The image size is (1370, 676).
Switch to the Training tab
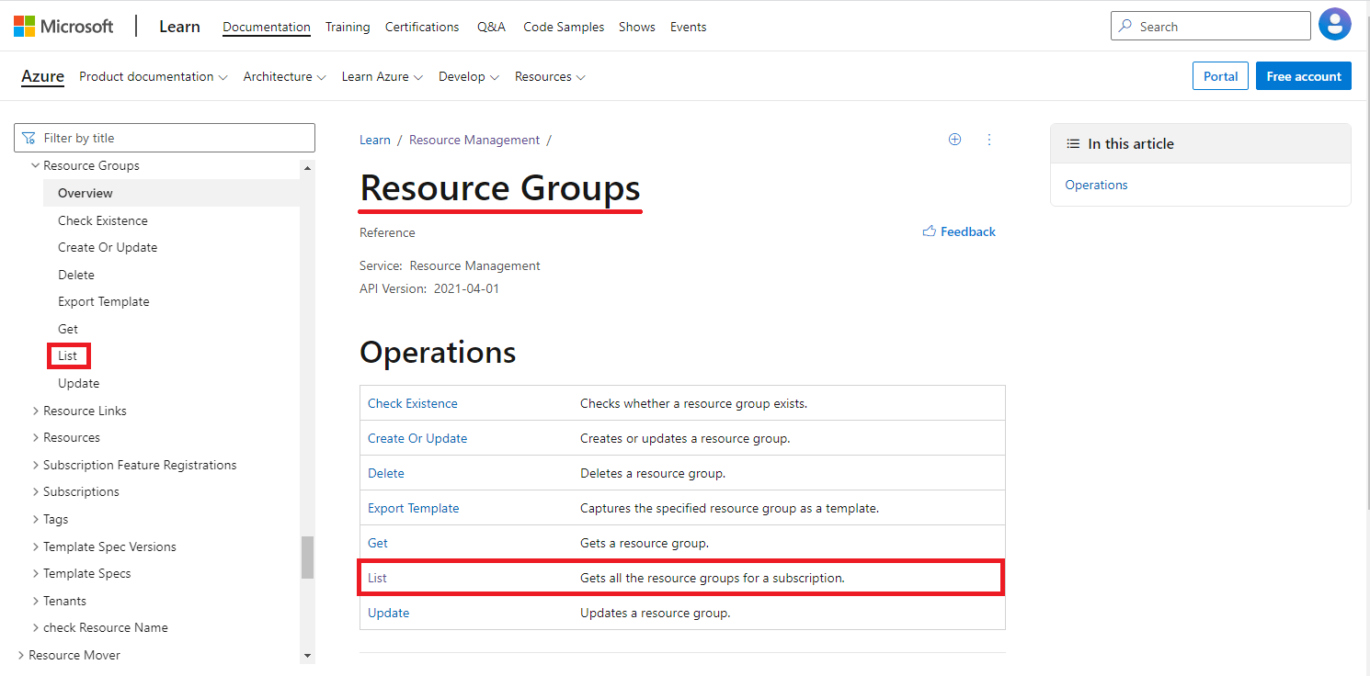(x=348, y=27)
